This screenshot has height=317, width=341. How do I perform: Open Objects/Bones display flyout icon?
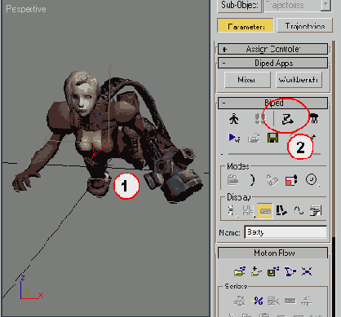(232, 211)
